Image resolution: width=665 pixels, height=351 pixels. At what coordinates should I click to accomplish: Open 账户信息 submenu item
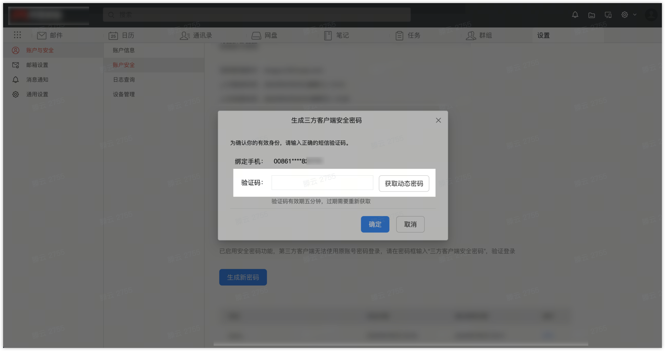pos(154,50)
